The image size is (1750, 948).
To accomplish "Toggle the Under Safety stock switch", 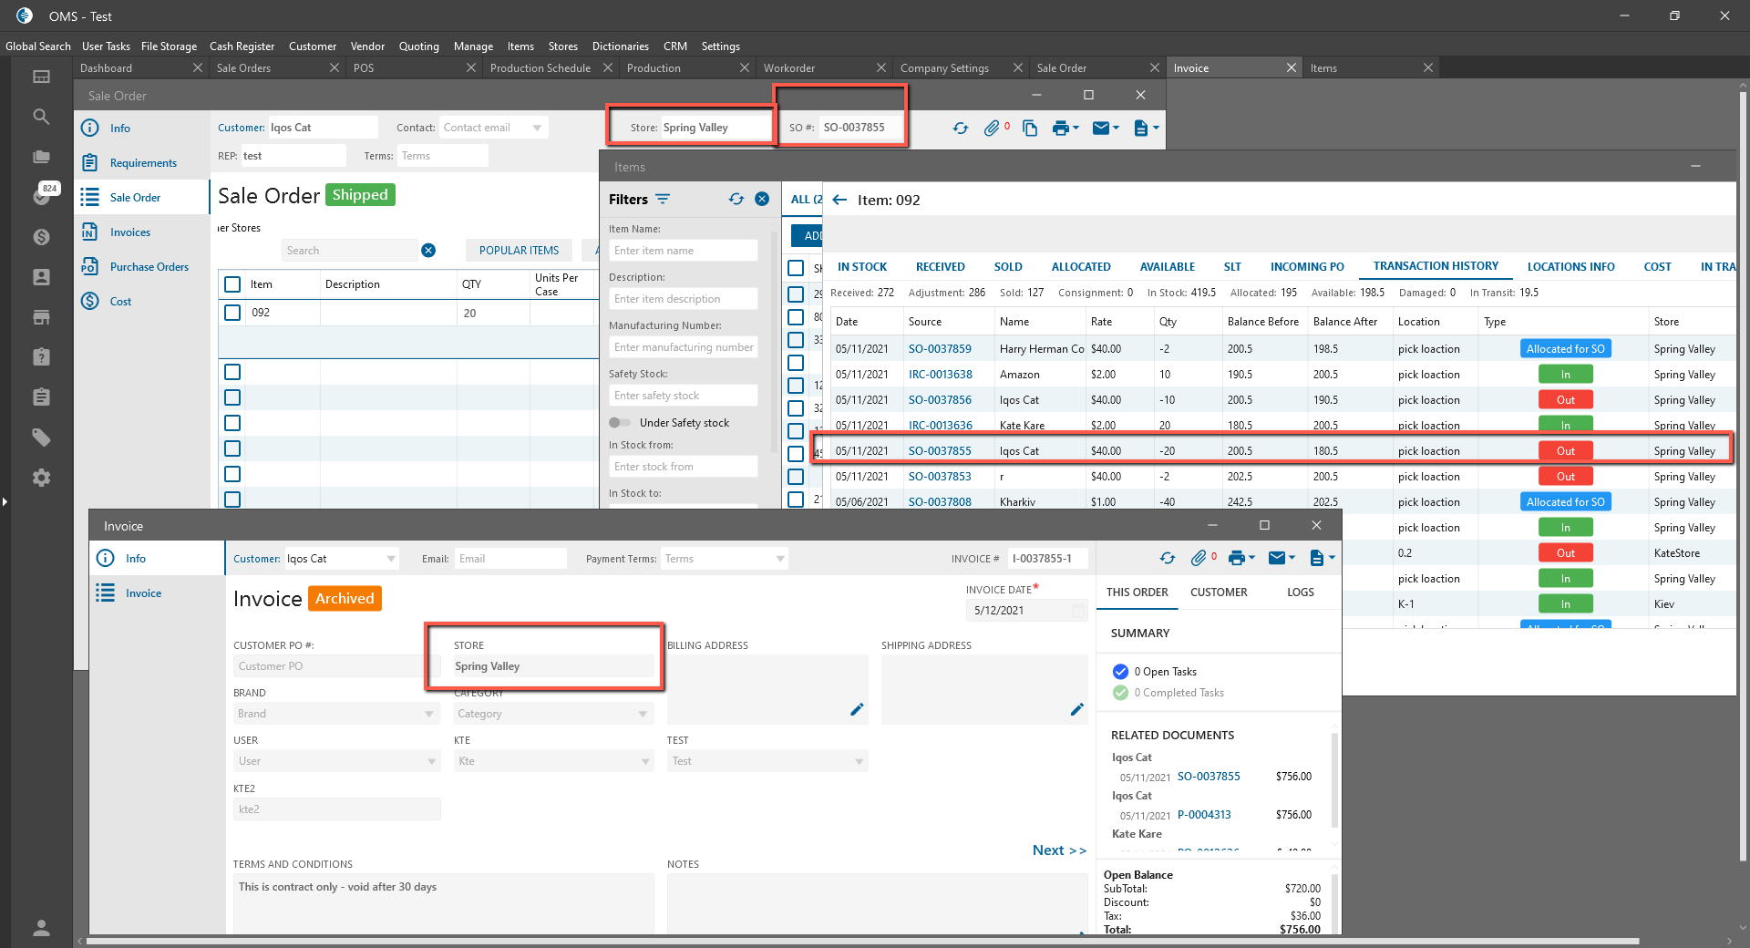I will 620,423.
